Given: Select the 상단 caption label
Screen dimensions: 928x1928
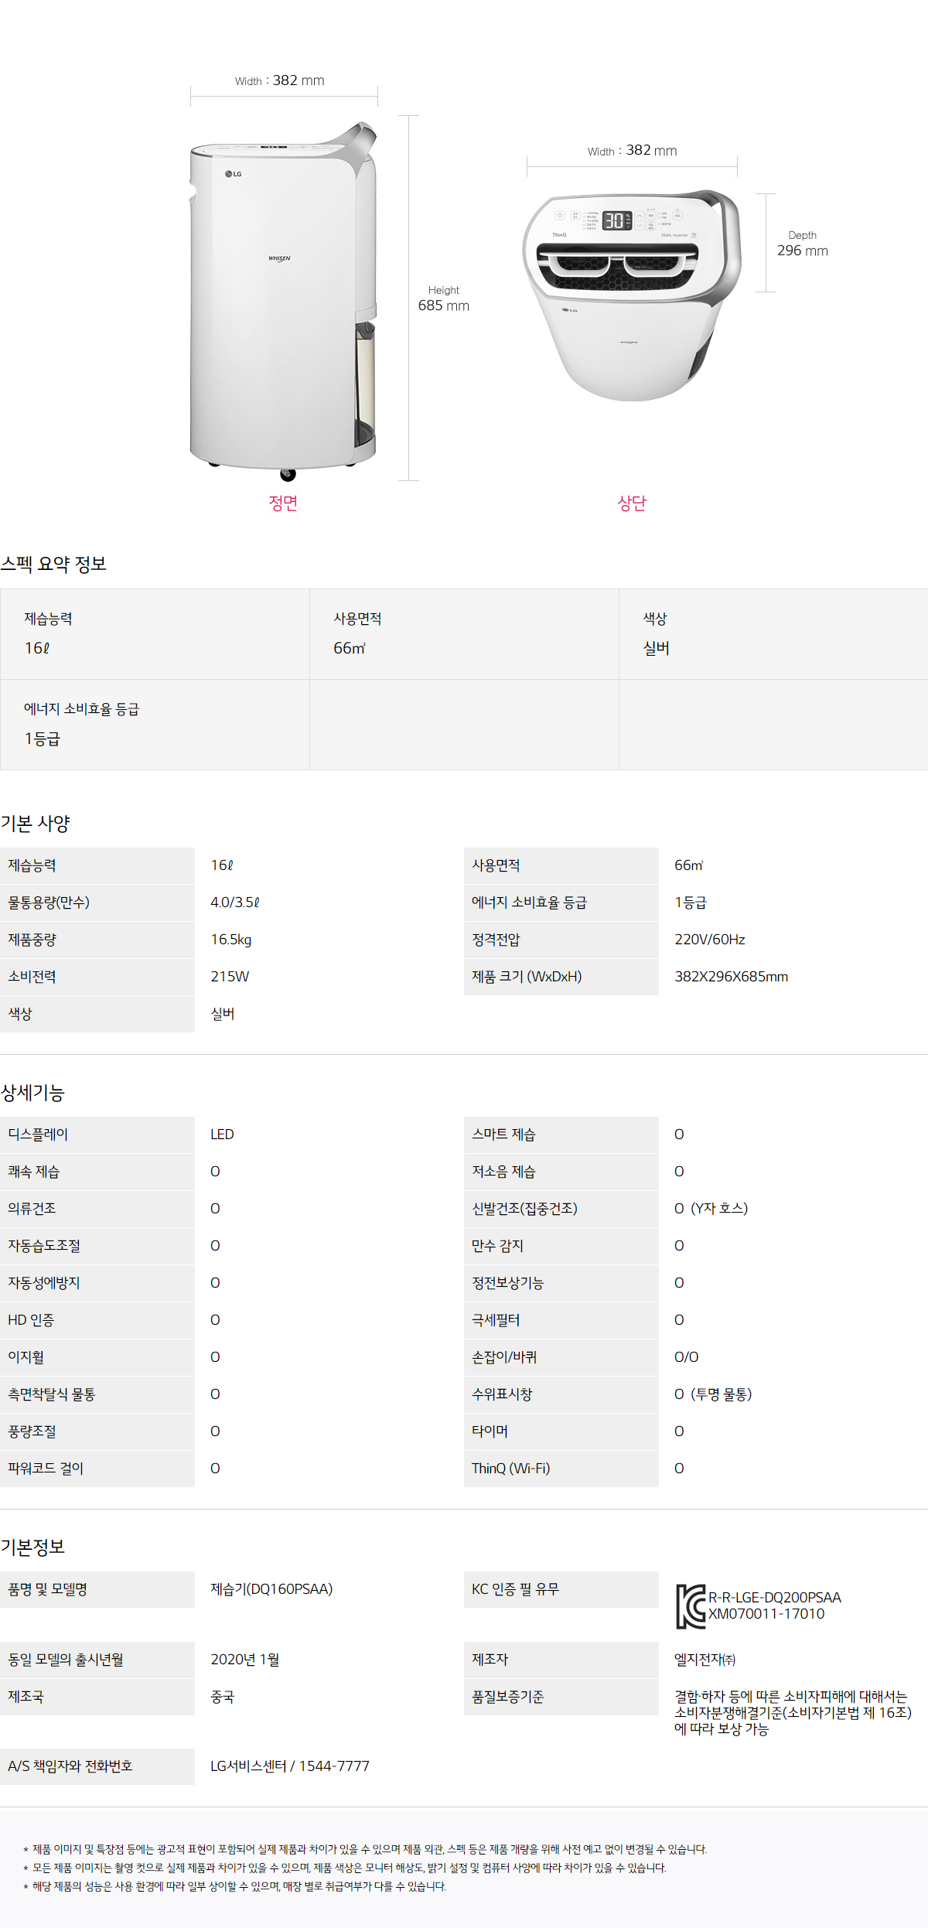Looking at the screenshot, I should [632, 503].
